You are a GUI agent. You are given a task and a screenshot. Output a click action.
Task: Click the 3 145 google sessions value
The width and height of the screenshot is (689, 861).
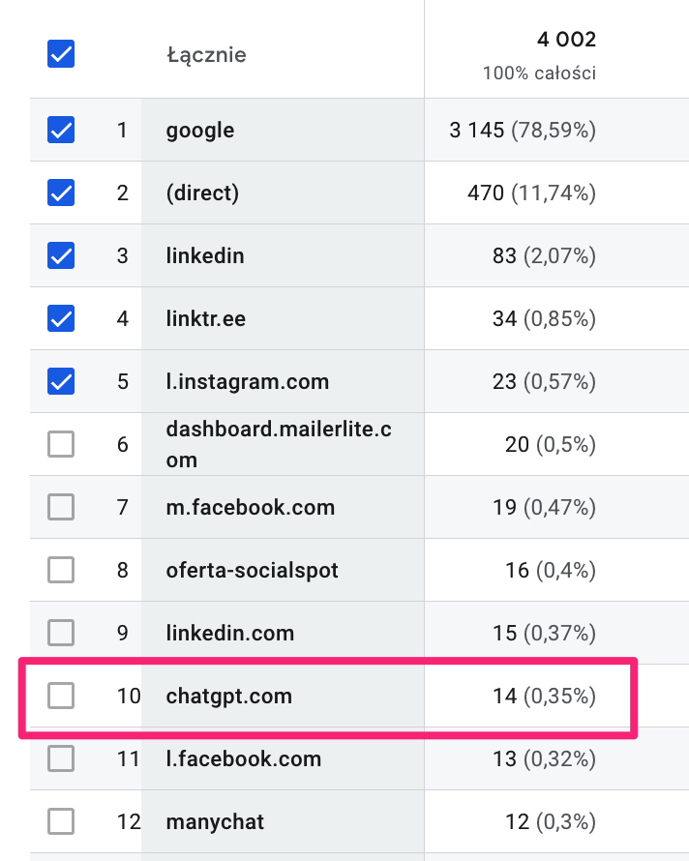pyautogui.click(x=477, y=130)
